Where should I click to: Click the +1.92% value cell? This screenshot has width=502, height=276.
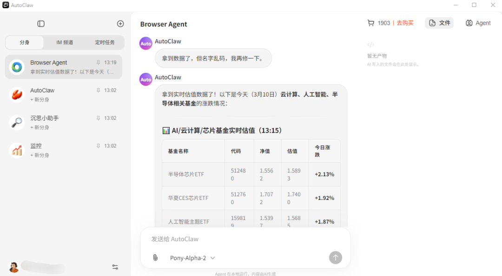[324, 198]
